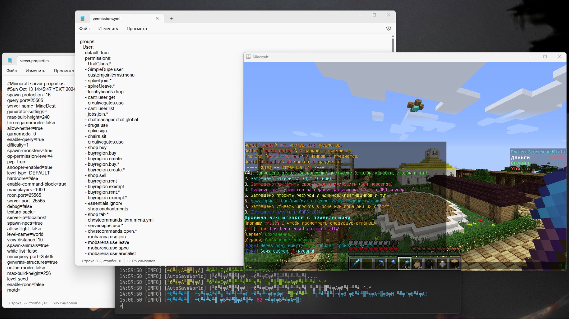Scroll the Minecraft chat message history
This screenshot has height=319, width=569.
(x=344, y=195)
